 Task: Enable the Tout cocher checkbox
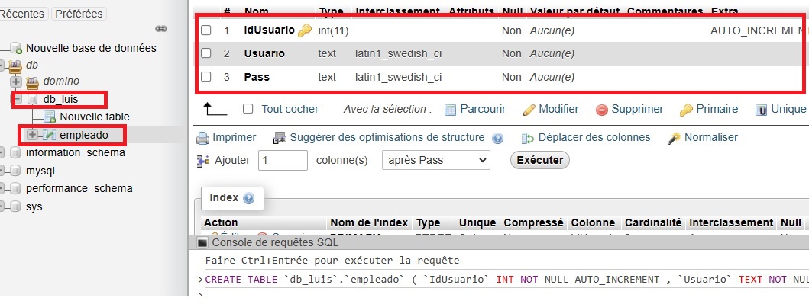pos(248,109)
